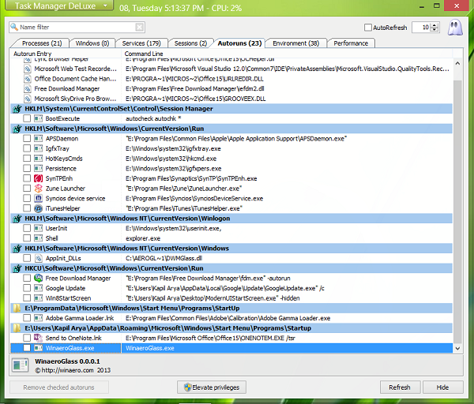Check the Shell autorun checkbox
Viewport: 474px width, 404px height.
[27, 238]
